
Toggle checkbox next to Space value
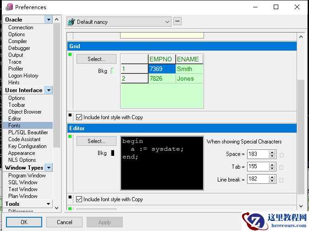tap(281, 155)
